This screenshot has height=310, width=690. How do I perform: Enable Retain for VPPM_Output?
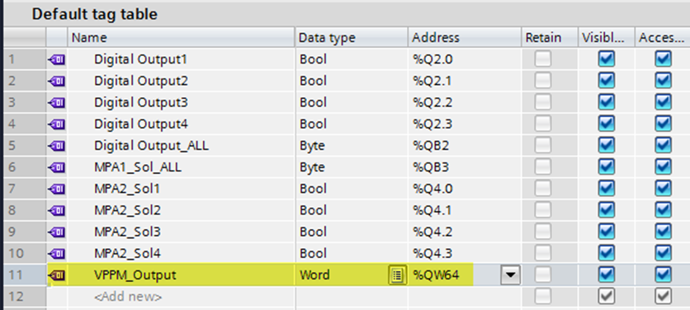point(542,275)
